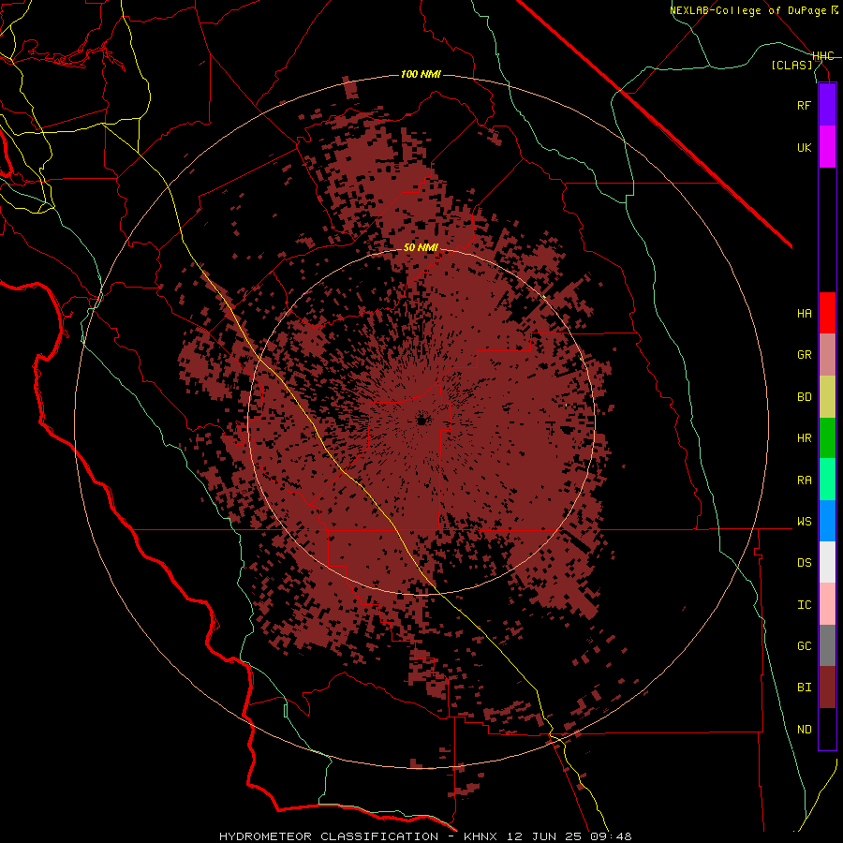Click the GR legend label

pos(804,355)
